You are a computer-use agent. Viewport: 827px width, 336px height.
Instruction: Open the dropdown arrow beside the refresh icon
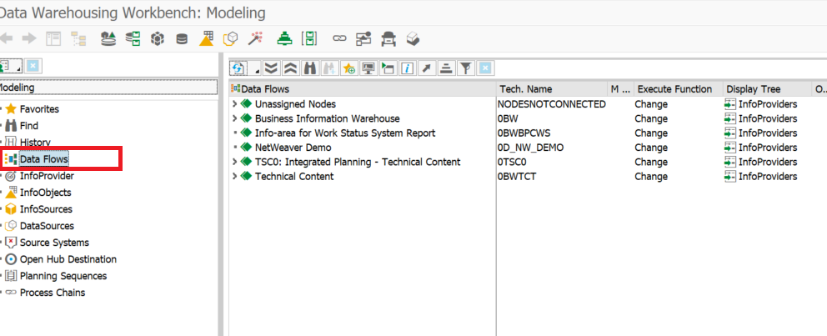pos(256,70)
